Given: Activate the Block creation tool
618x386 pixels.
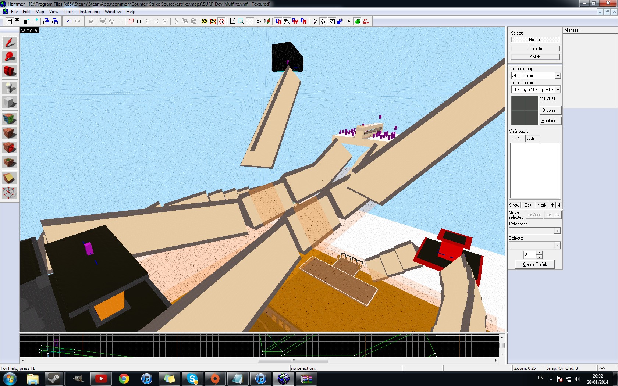Looking at the screenshot, I should 10,103.
